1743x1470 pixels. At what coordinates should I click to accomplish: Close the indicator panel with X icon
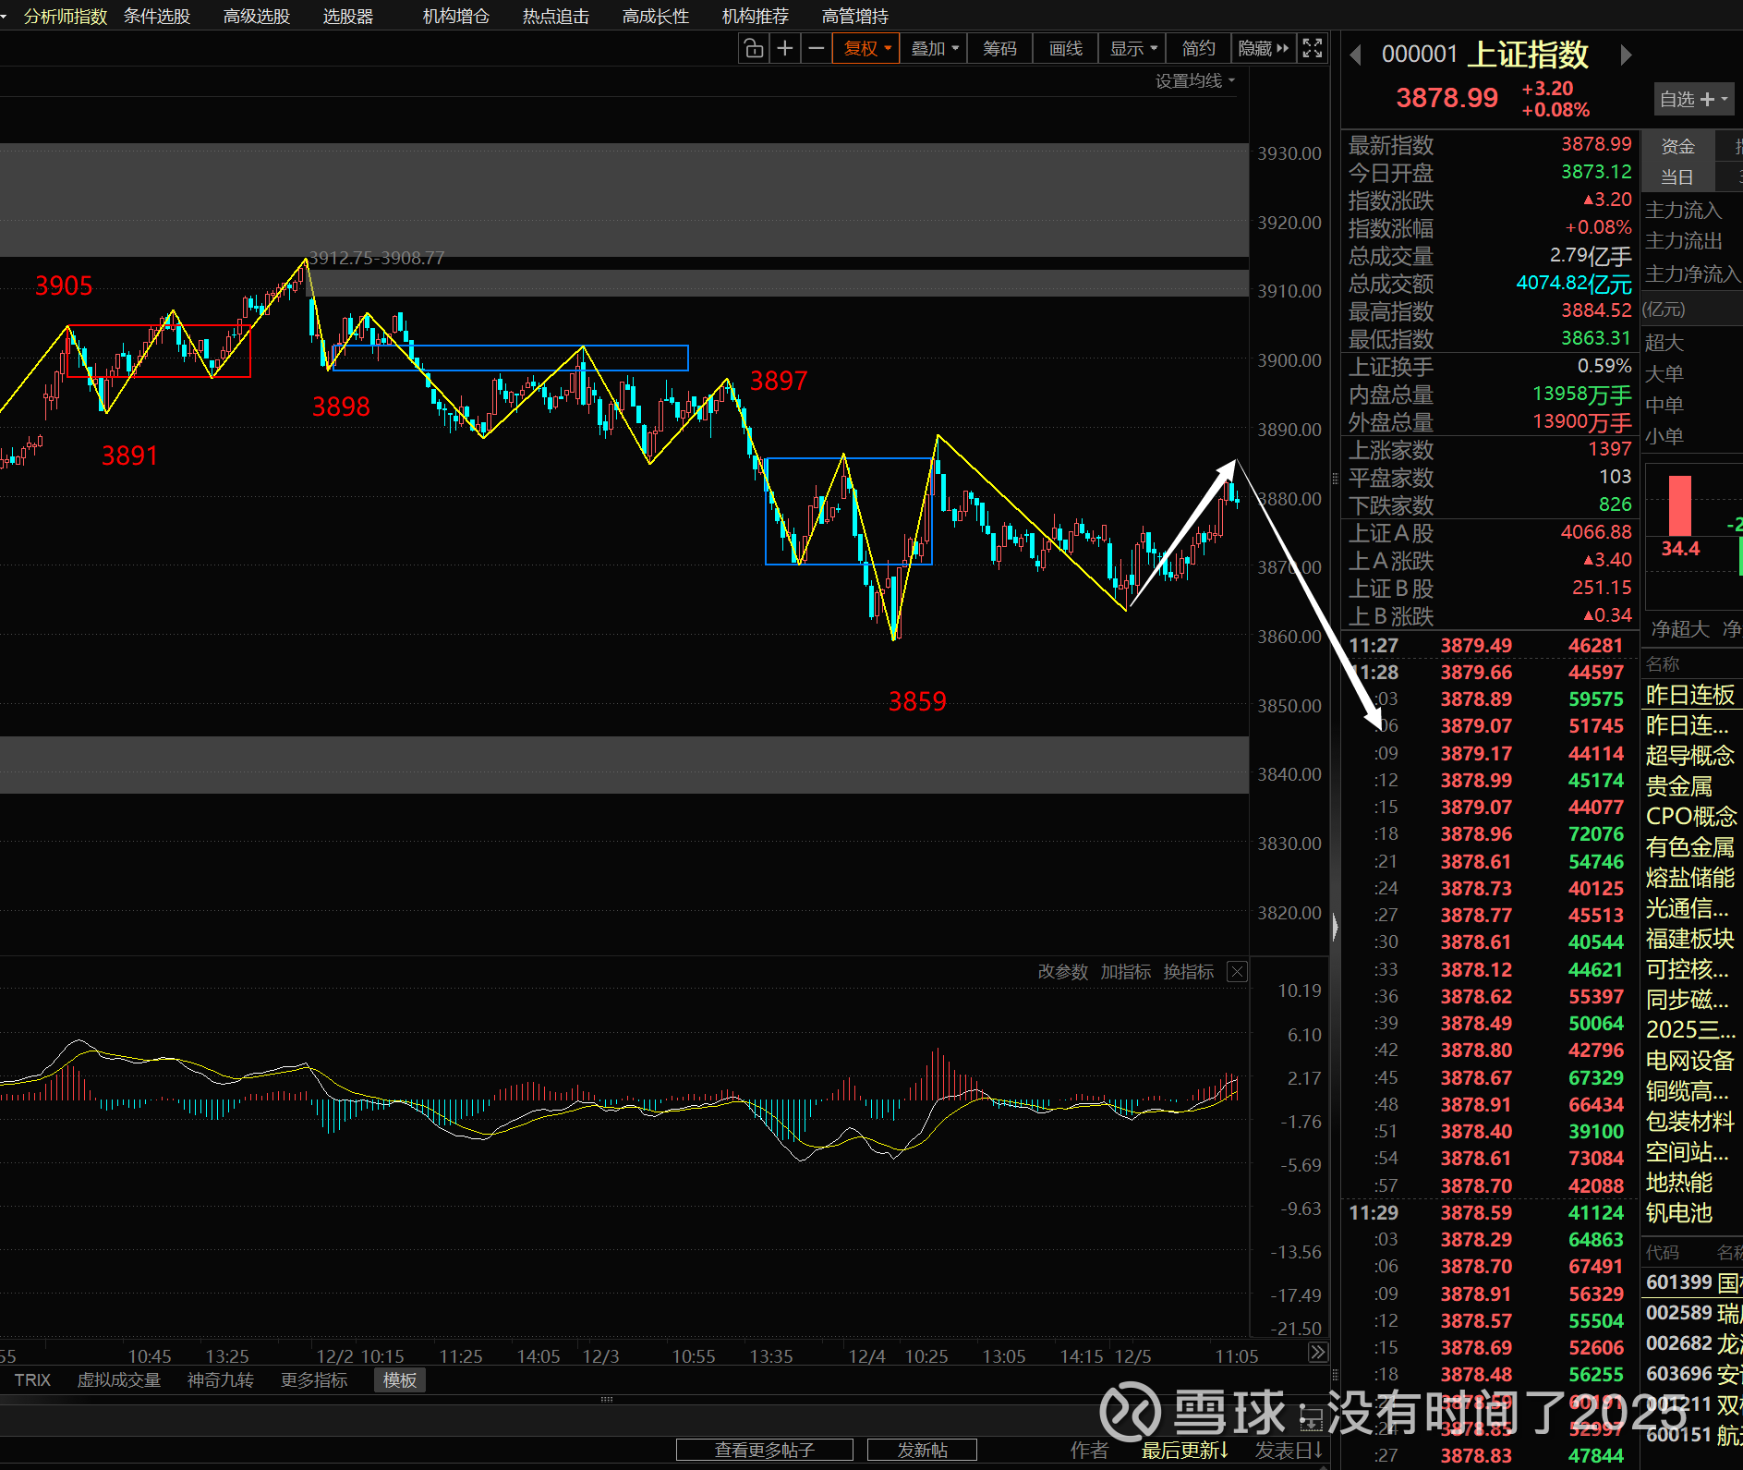(x=1237, y=971)
